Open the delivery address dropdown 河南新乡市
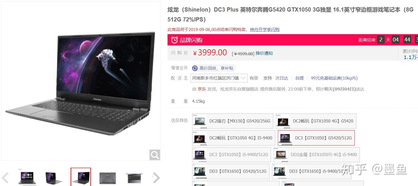This screenshot has height=186, width=418. tap(219, 78)
